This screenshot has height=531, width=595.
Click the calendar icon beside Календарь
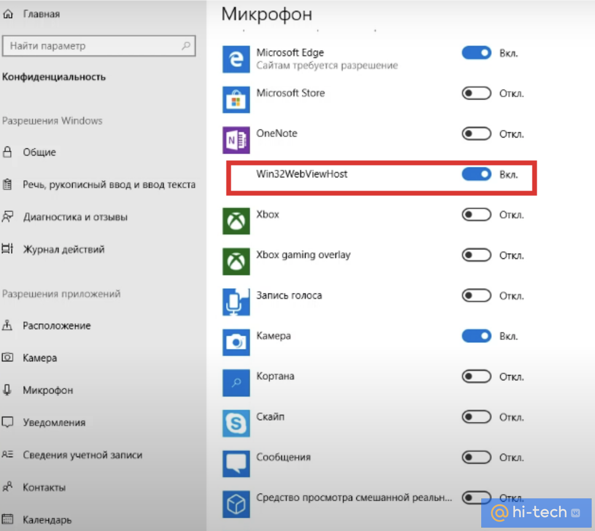tap(7, 519)
